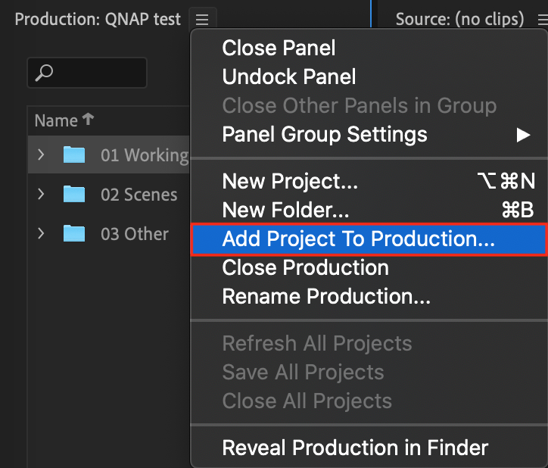Expand the 02 Scenes folder
Image resolution: width=548 pixels, height=468 pixels.
click(x=41, y=194)
